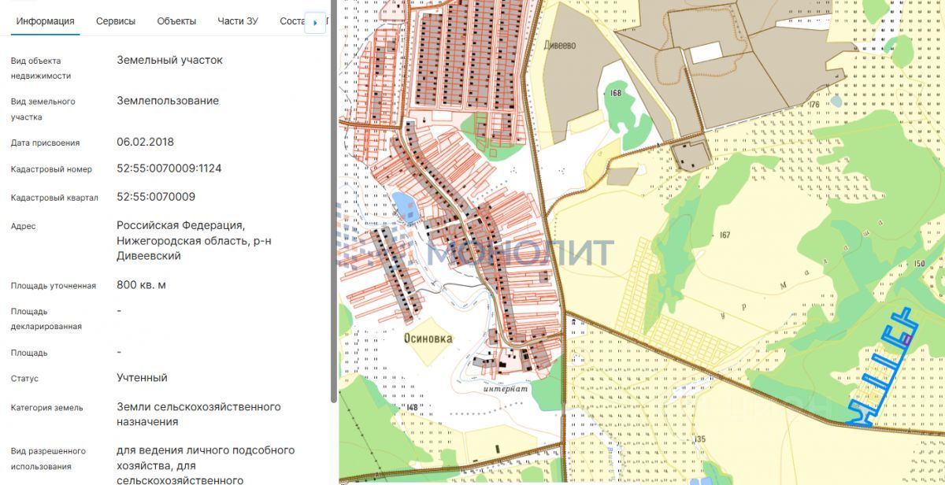
Task: Click the Дивеево label on the map
Action: (560, 45)
